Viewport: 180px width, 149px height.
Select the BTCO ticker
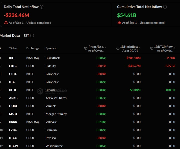[x=13, y=138]
